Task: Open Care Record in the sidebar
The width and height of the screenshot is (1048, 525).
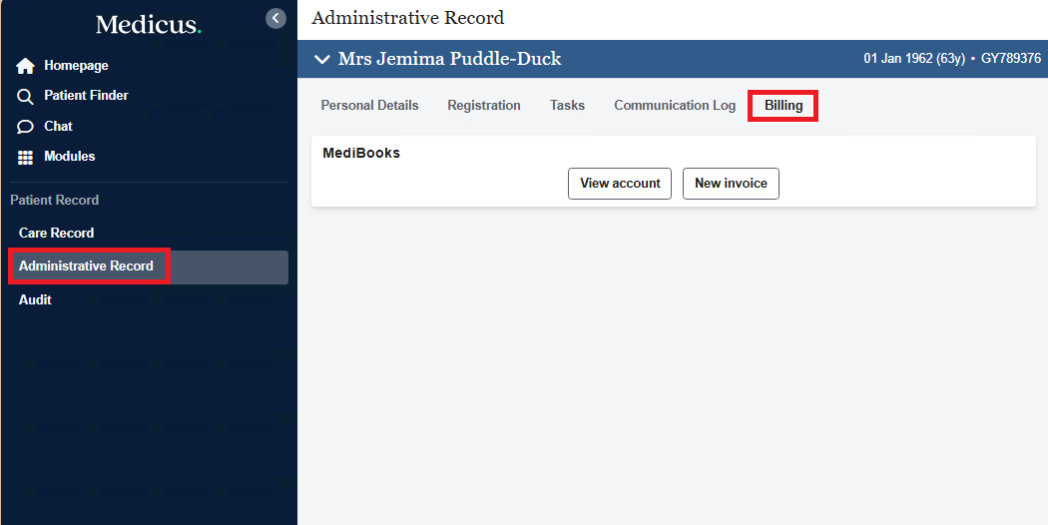Action: point(56,233)
